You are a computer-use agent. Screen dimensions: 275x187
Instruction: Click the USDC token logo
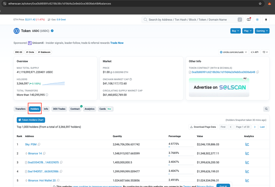[16, 31]
